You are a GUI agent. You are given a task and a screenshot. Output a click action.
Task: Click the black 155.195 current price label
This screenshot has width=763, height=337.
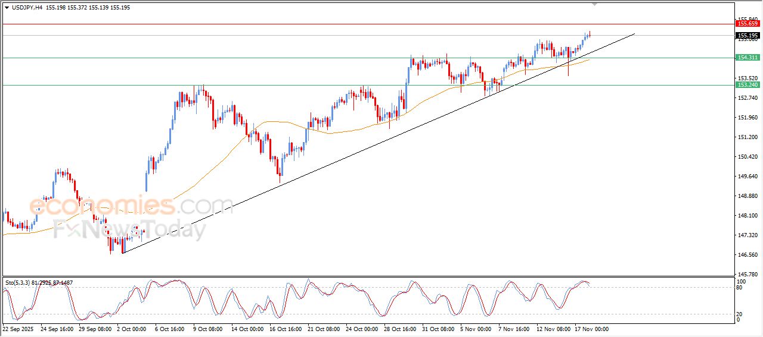(748, 36)
